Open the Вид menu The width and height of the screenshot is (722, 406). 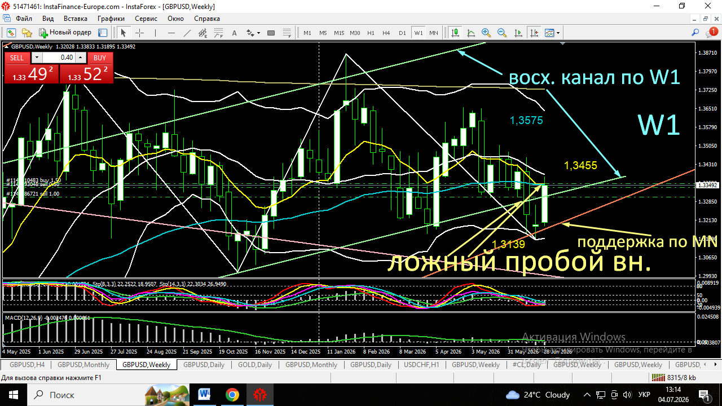[x=48, y=19]
